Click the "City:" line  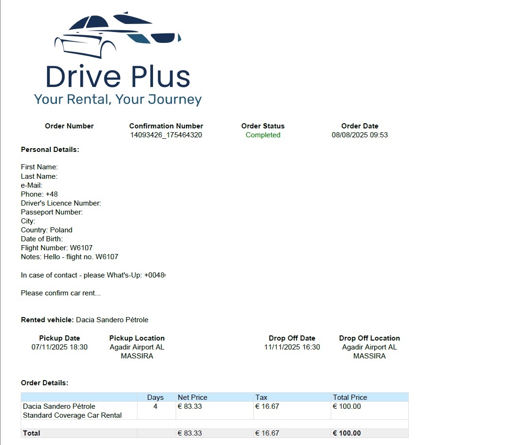click(x=28, y=221)
